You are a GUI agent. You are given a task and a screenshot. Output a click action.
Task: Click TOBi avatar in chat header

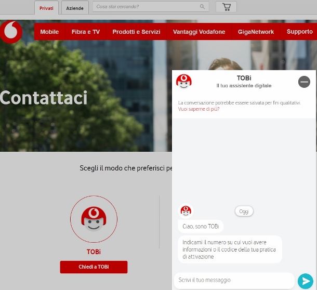[184, 82]
